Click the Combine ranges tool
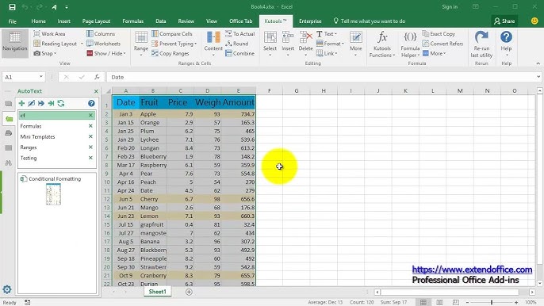The width and height of the screenshot is (544, 306). [x=239, y=53]
